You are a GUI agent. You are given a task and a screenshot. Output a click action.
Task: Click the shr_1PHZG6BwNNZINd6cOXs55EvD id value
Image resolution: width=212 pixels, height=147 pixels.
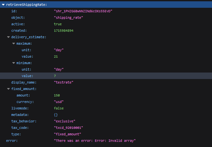[83, 11]
